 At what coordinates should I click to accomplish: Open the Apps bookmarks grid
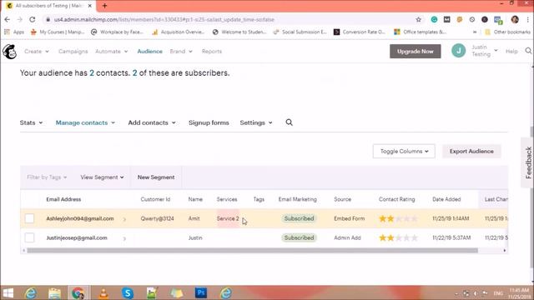coord(14,32)
